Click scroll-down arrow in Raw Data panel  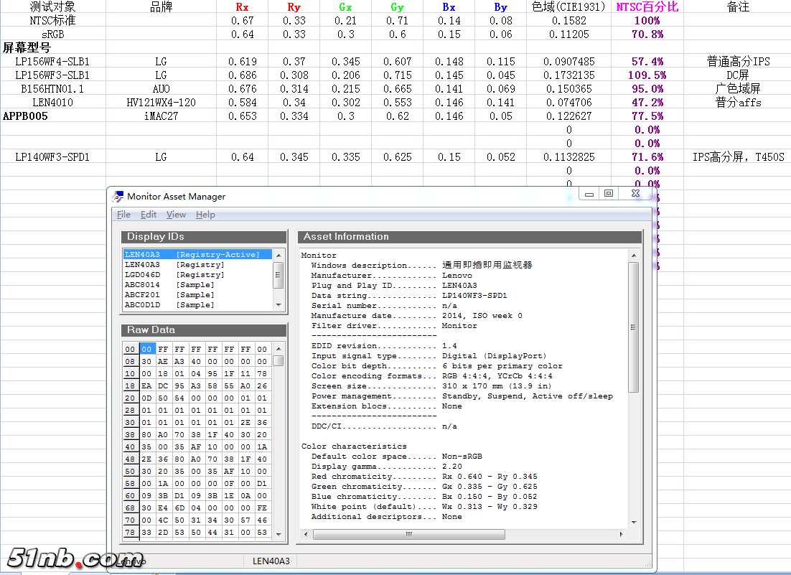pyautogui.click(x=279, y=533)
